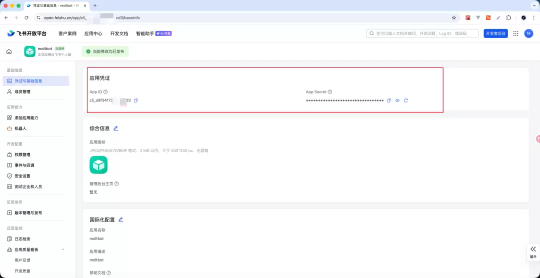Screen dimensions: 540x278
Task: Show help tooltip next to App Secret
Action: [x=330, y=92]
